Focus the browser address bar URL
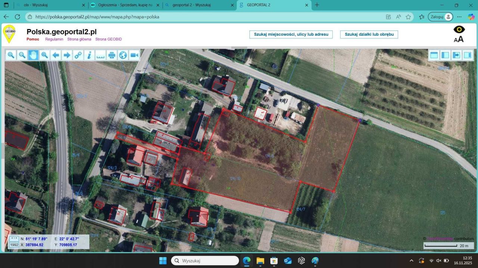The image size is (478, 268). pyautogui.click(x=97, y=17)
